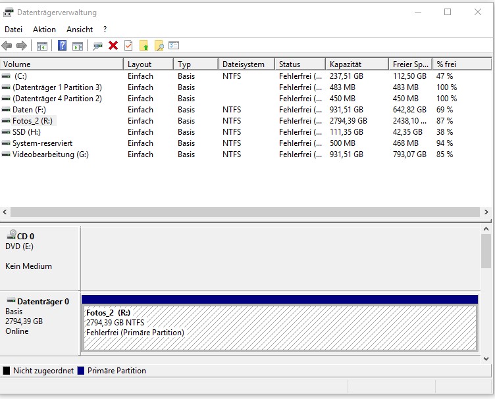Select the Fotos_2 (R:) volume in list

246,121
